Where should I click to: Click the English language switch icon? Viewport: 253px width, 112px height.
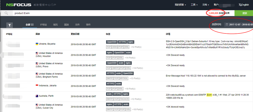pos(240,5)
